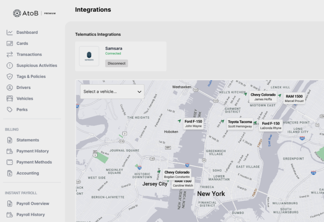Image resolution: width=324 pixels, height=222 pixels.
Task: Click the Vehicles car icon
Action: [10, 99]
